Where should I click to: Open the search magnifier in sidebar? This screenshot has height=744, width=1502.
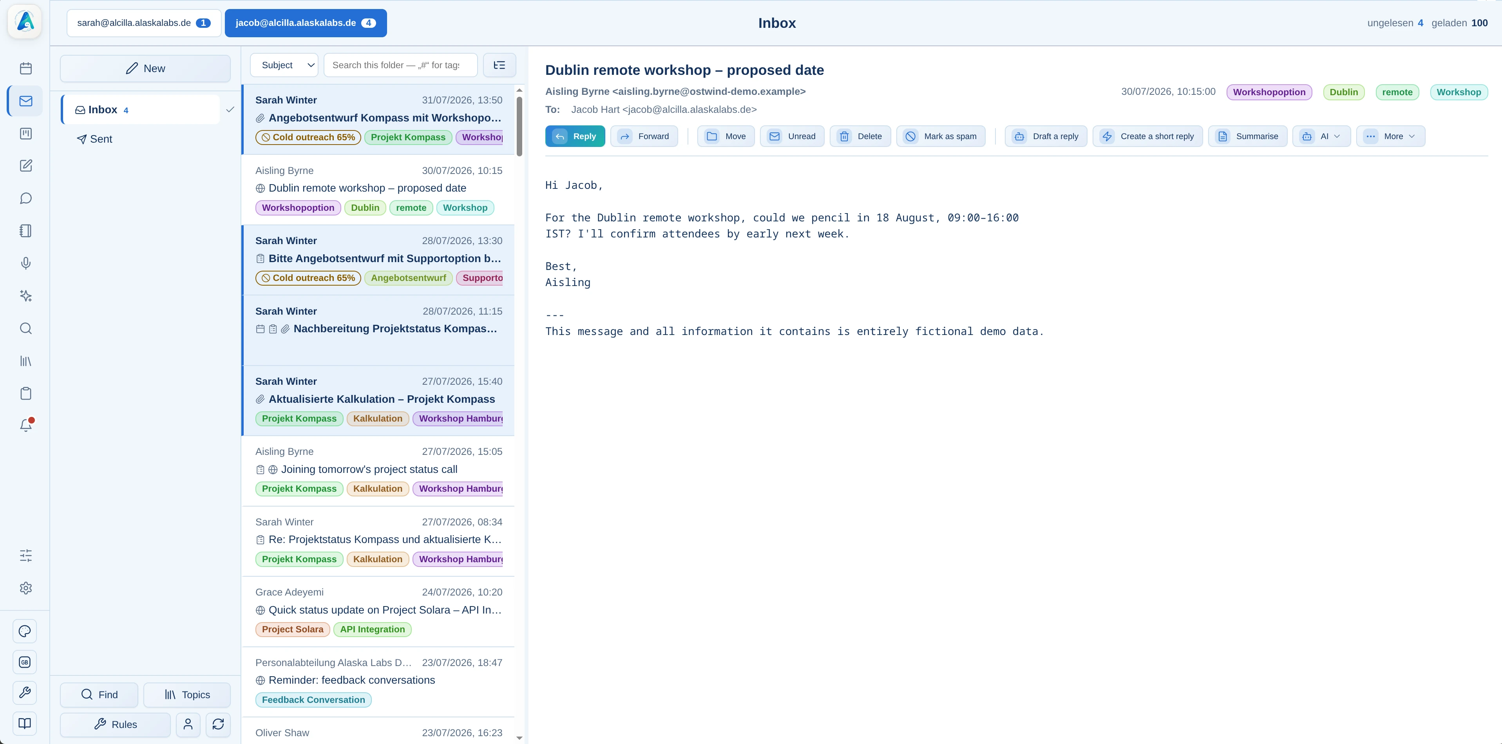pyautogui.click(x=25, y=328)
